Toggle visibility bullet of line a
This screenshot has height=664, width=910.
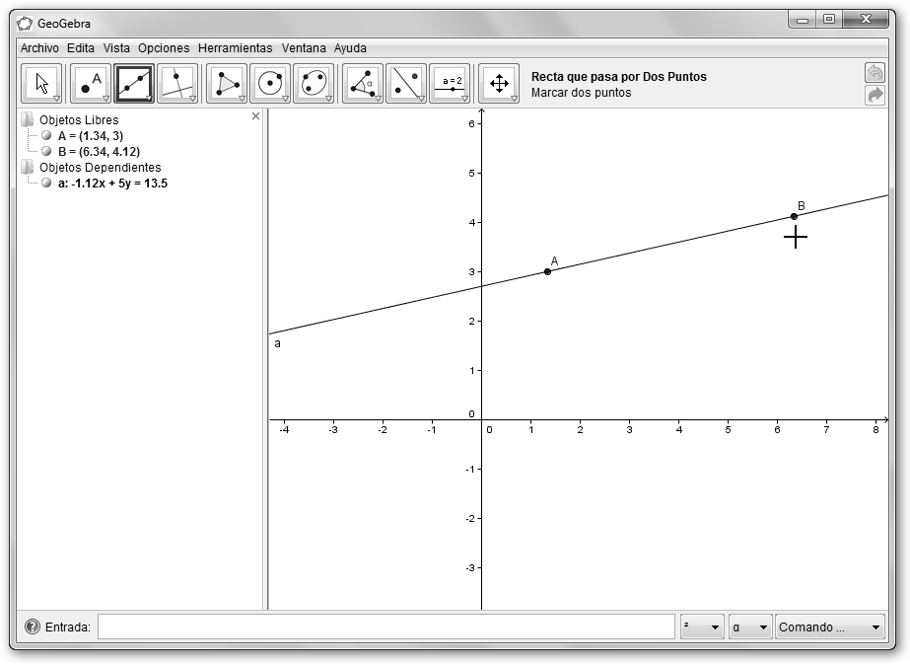pyautogui.click(x=46, y=184)
